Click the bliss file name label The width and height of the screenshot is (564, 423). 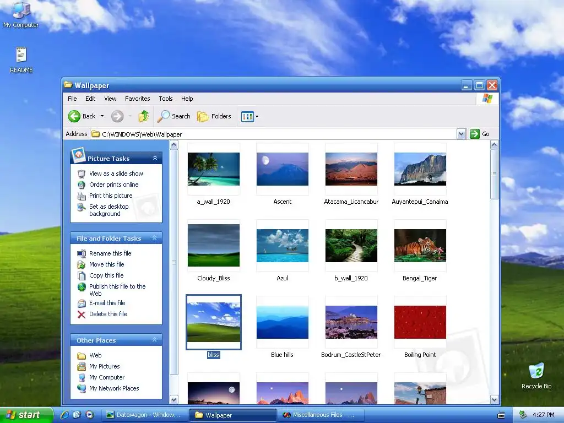[x=213, y=355]
